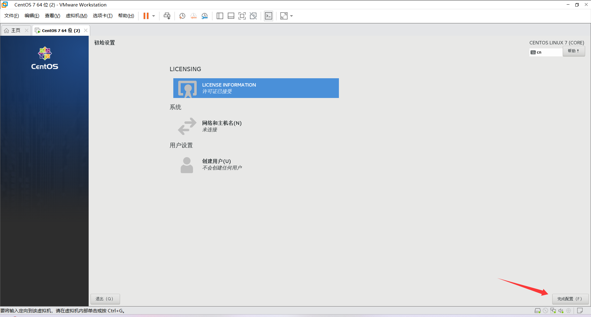Open the snapshot manager icon
This screenshot has height=317, width=591.
click(205, 16)
